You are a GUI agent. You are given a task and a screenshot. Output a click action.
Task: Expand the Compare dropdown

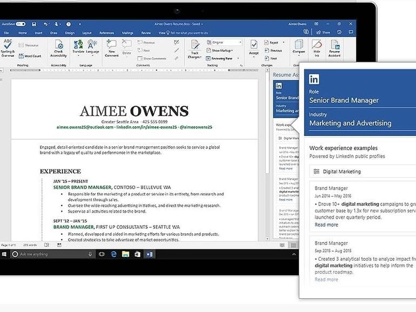(x=299, y=56)
